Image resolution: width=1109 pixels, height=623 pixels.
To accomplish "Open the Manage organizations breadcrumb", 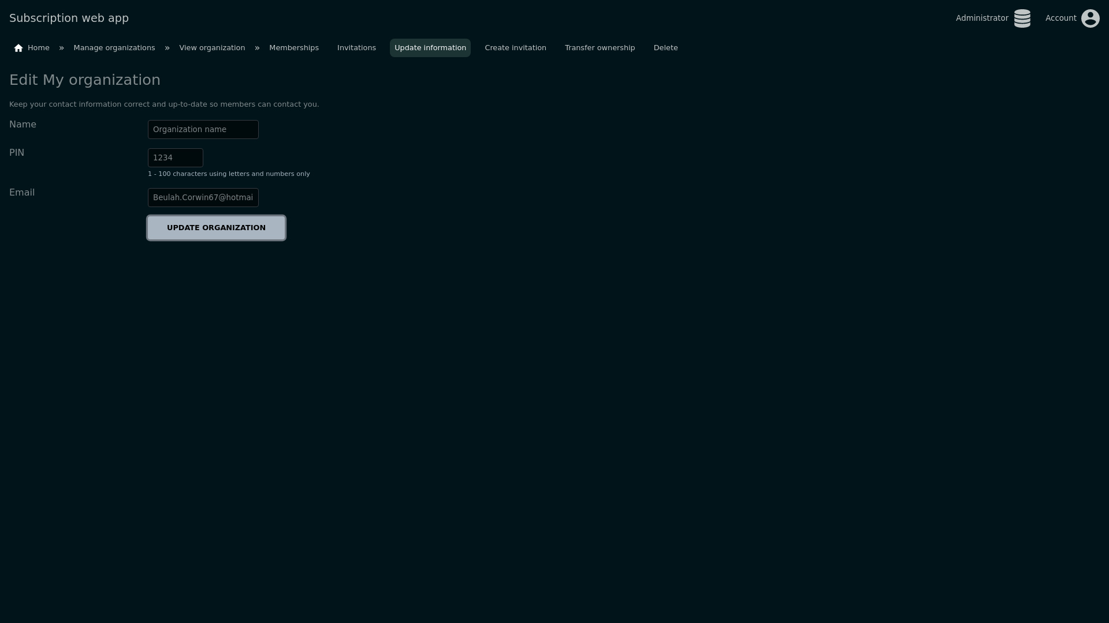I will (114, 48).
